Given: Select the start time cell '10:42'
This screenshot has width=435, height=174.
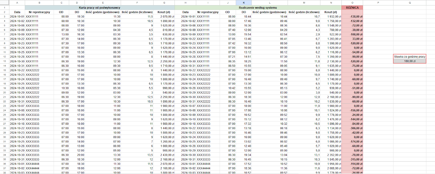Looking at the screenshot, I should 228,88.
